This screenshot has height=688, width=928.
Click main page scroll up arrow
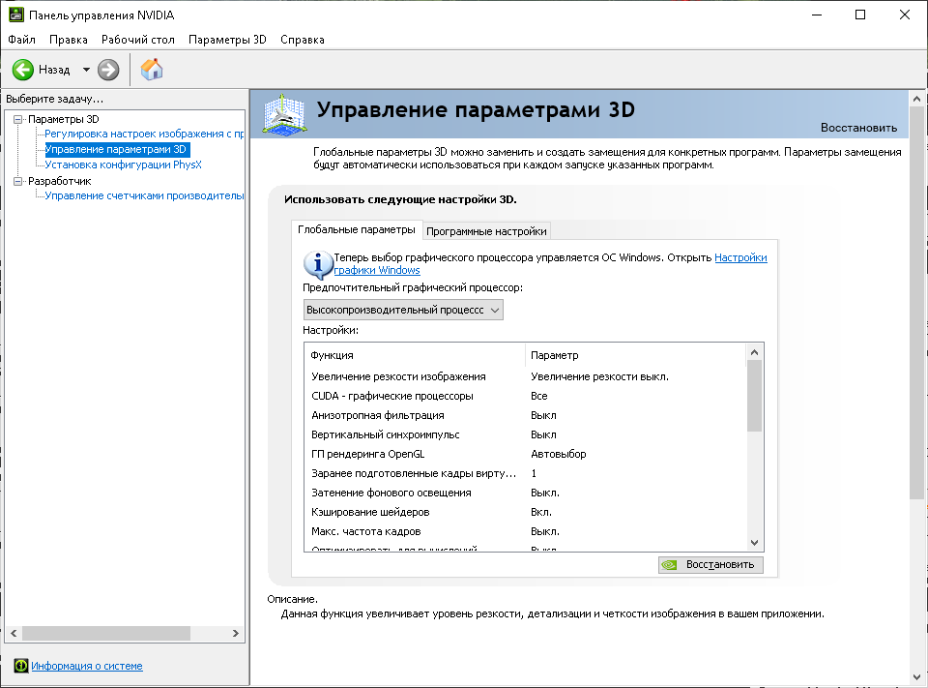click(916, 99)
